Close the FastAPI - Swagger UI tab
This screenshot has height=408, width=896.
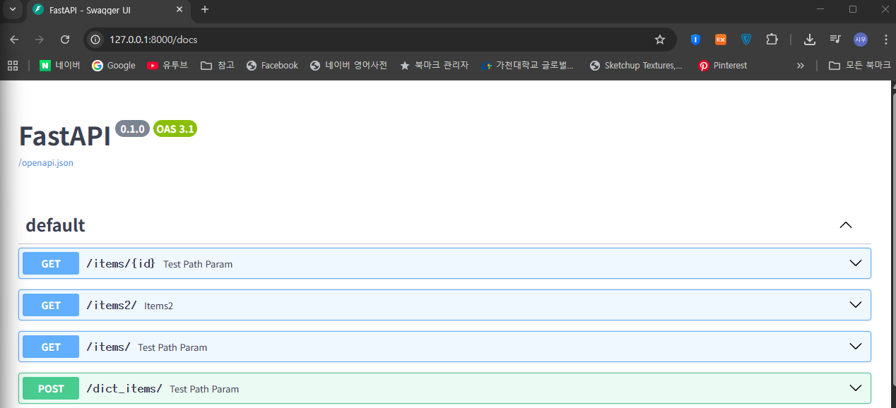pos(179,10)
